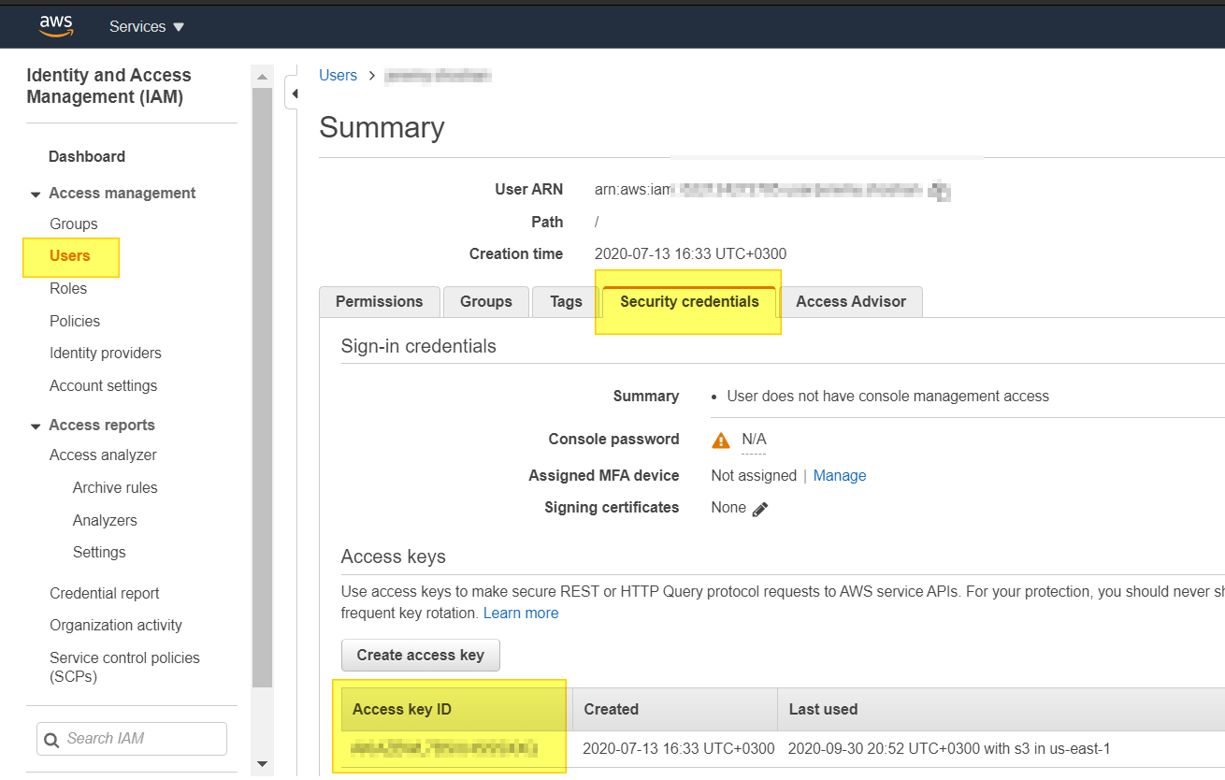Viewport: 1225px width, 780px height.
Task: Collapse the Access management section
Action: [36, 194]
